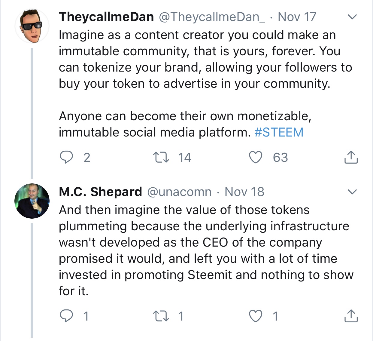This screenshot has height=341, width=373.
Task: Retweet M.C. Shepard's tweet
Action: point(161,316)
